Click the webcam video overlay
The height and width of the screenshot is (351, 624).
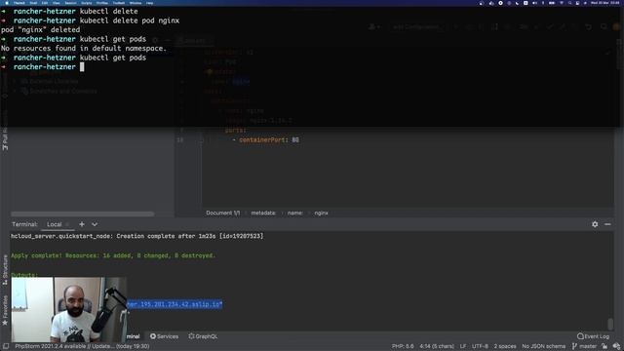(x=69, y=310)
